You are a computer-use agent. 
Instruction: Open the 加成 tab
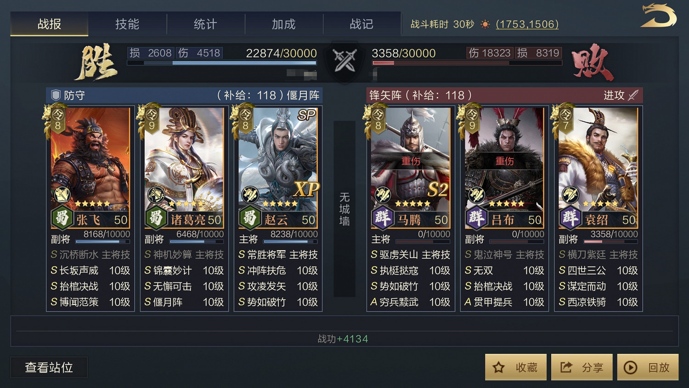283,24
